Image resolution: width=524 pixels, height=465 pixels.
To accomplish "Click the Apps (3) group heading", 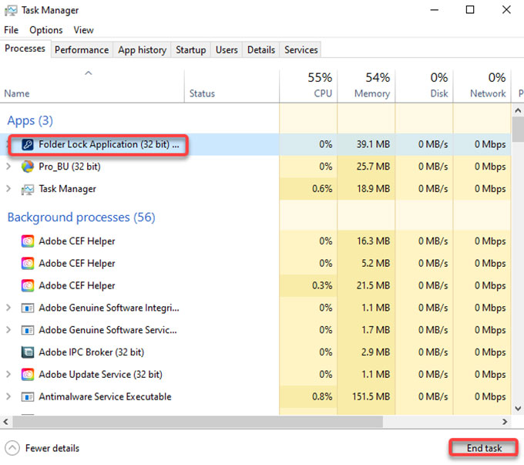I will point(30,121).
